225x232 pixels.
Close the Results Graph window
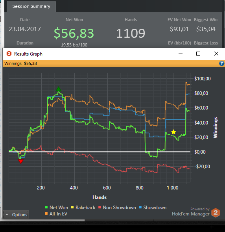pyautogui.click(x=216, y=54)
